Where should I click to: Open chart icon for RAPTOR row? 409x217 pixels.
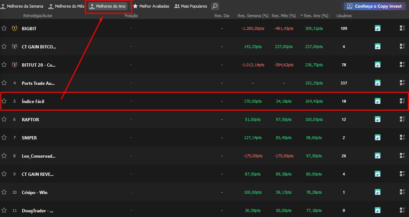[x=377, y=119]
